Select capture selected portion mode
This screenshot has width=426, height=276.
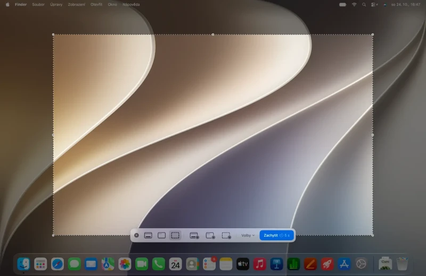(x=175, y=235)
